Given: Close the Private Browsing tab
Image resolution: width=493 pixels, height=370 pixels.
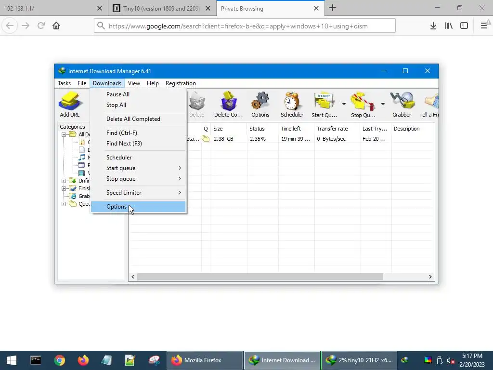Looking at the screenshot, I should click(x=316, y=9).
